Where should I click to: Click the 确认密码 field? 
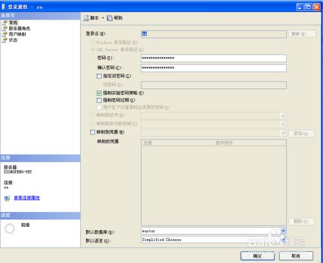coord(214,68)
